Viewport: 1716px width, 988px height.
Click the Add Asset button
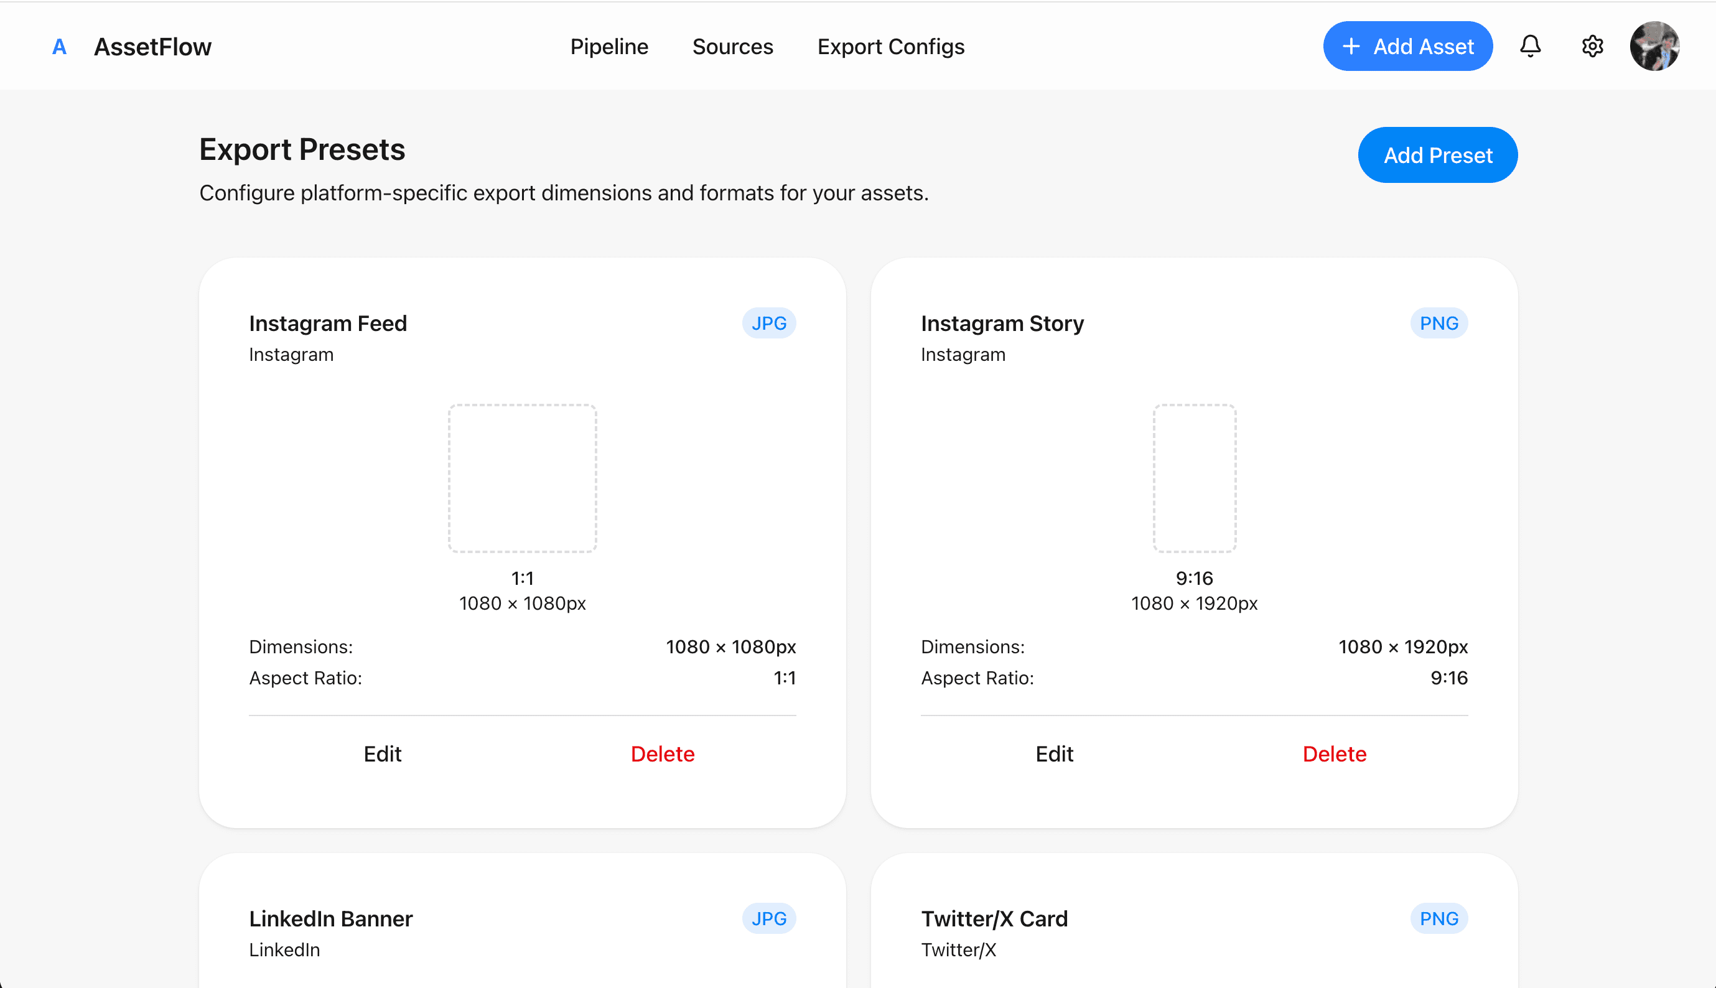click(x=1407, y=46)
